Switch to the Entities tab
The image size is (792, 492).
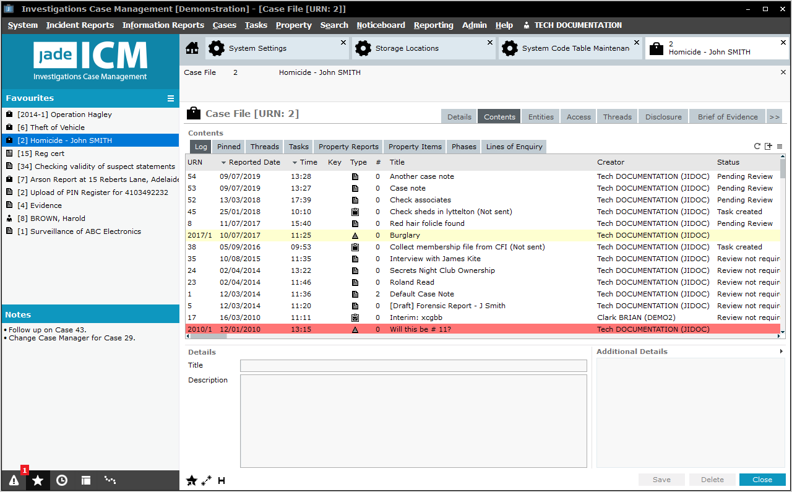(x=541, y=116)
